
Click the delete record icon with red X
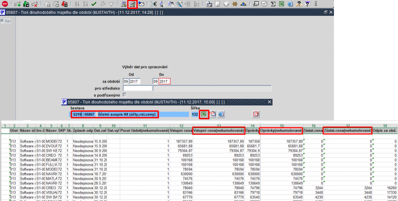click(34, 4)
